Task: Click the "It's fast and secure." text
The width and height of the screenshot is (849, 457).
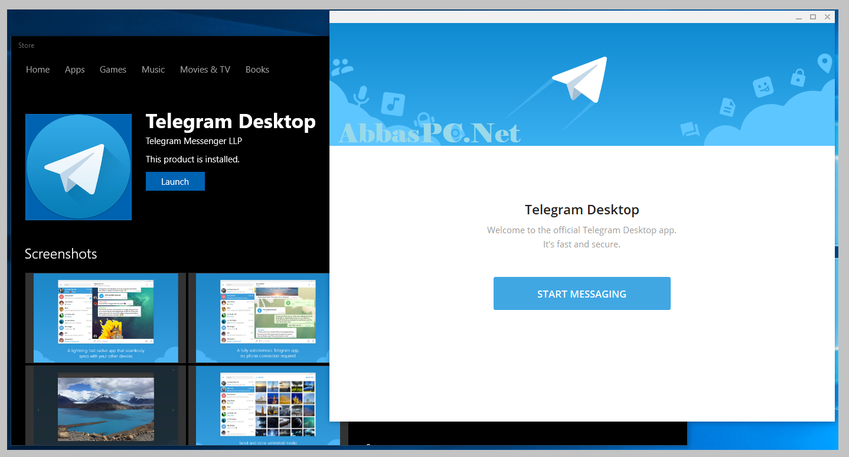Action: click(582, 244)
